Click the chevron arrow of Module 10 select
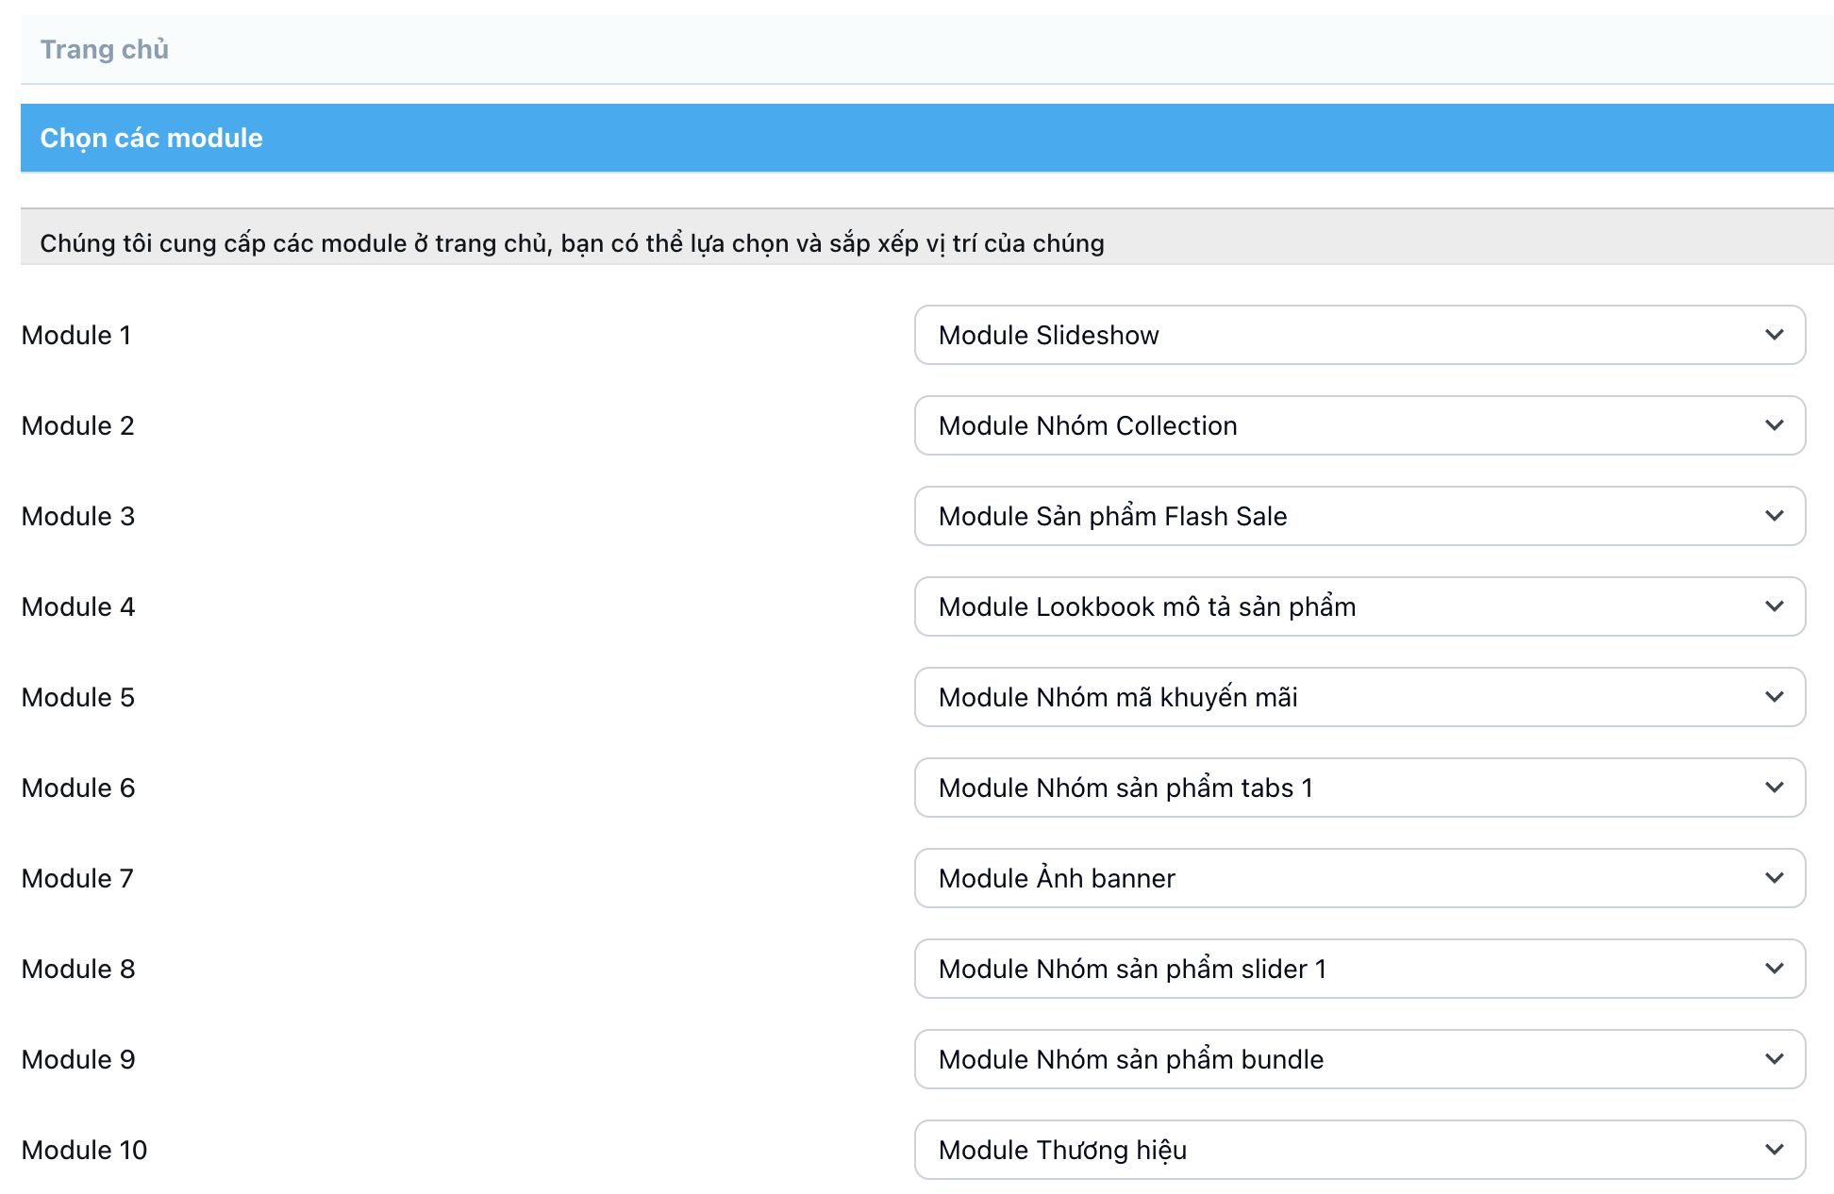Image resolution: width=1834 pixels, height=1194 pixels. (1774, 1150)
